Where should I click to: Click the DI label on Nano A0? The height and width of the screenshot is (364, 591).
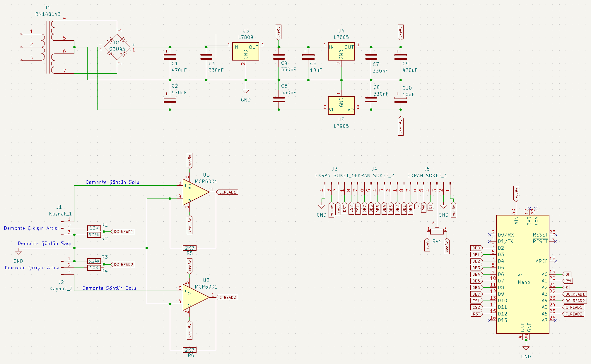[x=567, y=274]
